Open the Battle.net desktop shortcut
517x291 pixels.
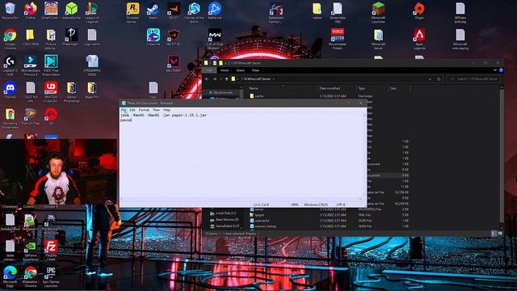(x=215, y=11)
